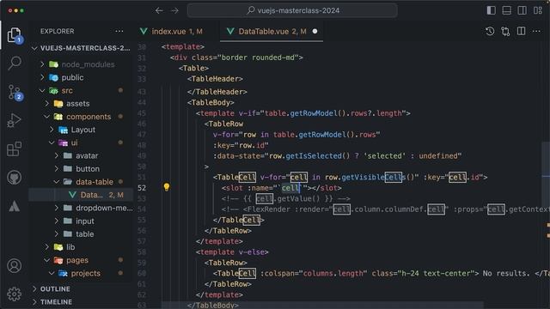
Task: Click the editor vertical scrollbar
Action: pyautogui.click(x=546, y=175)
